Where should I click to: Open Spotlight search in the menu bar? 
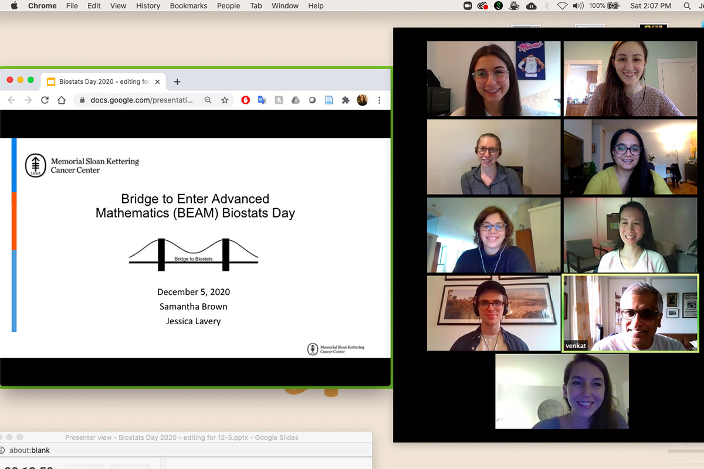click(x=687, y=6)
